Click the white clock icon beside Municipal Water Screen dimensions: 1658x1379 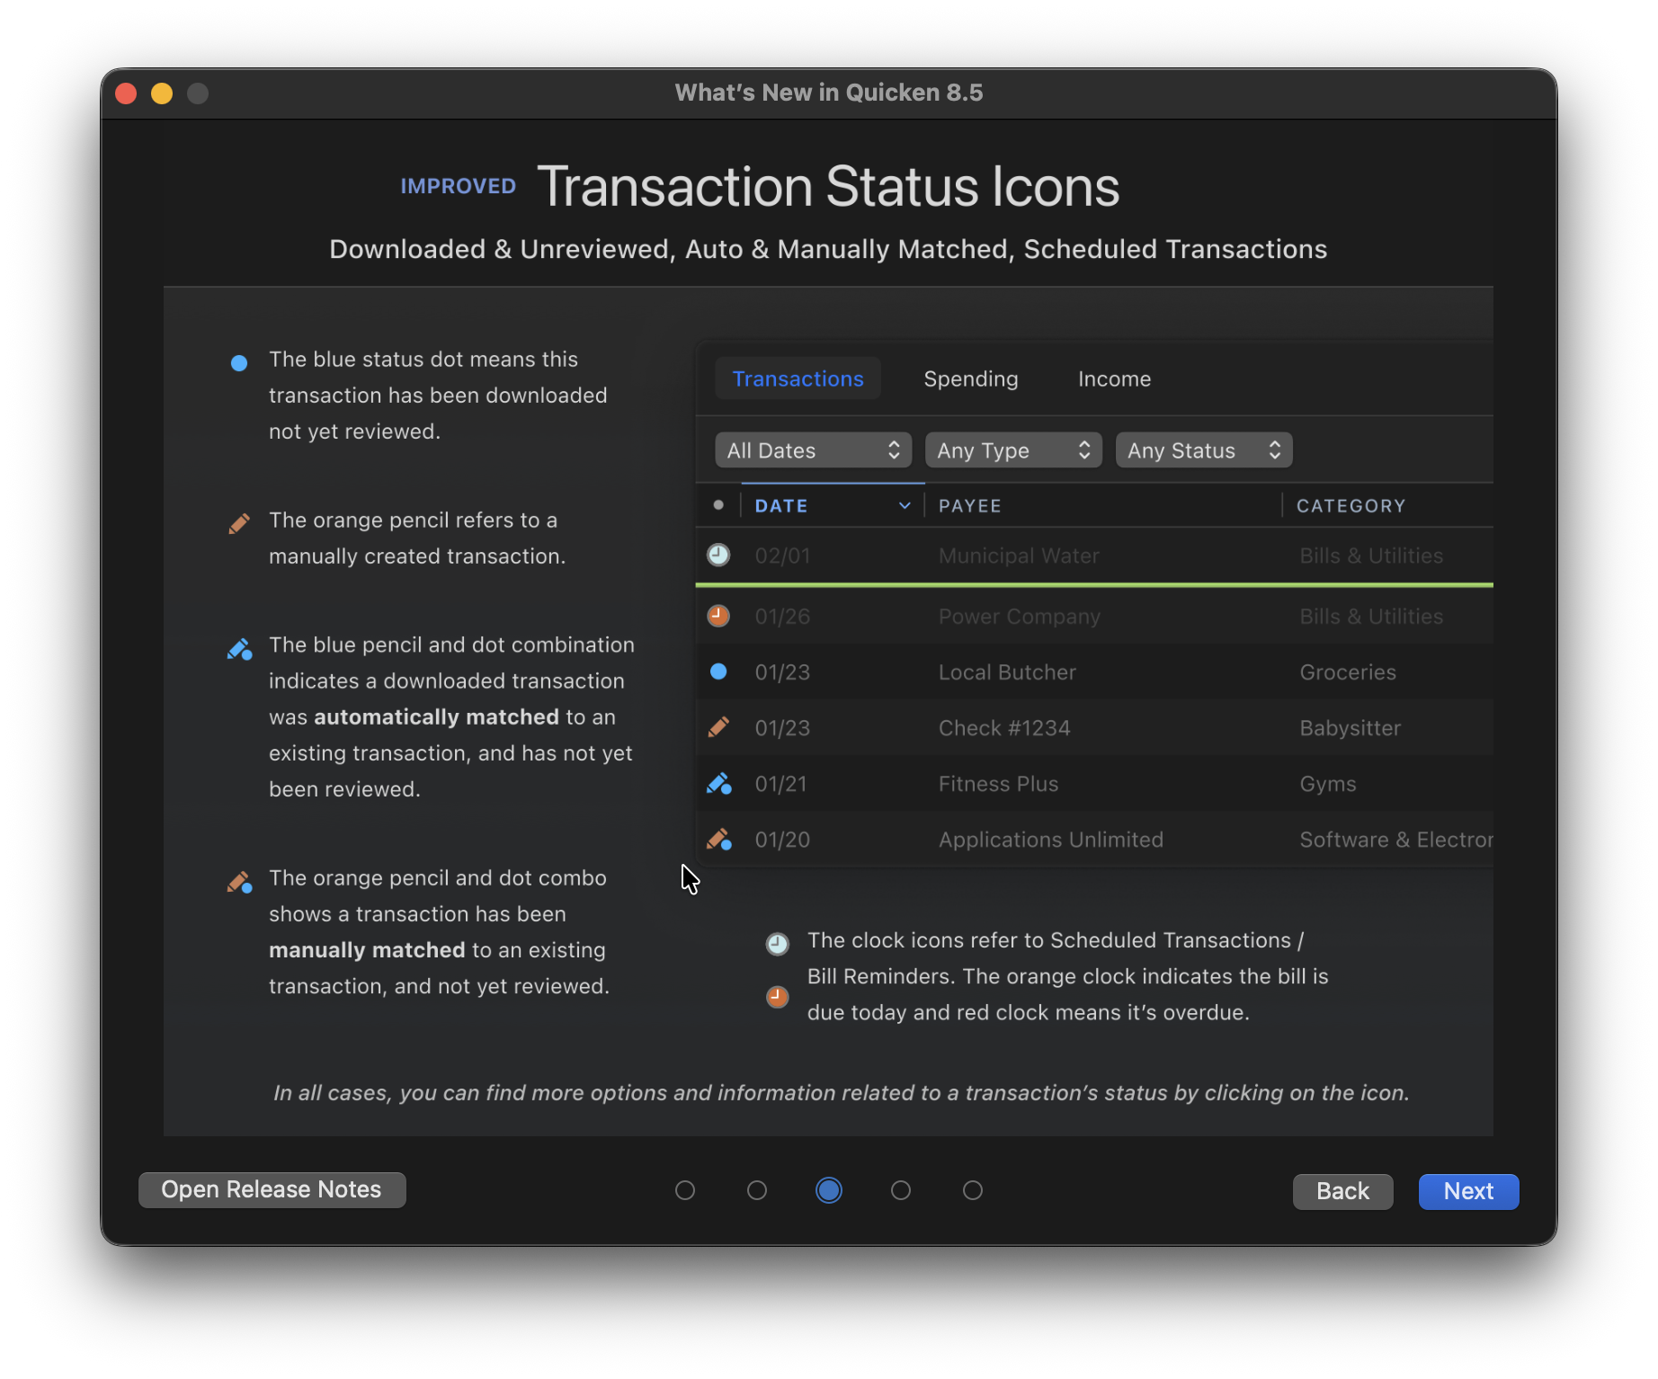718,555
